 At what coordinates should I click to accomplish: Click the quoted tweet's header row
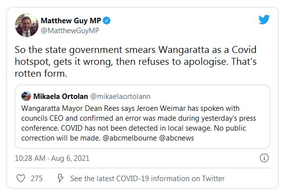[86, 96]
